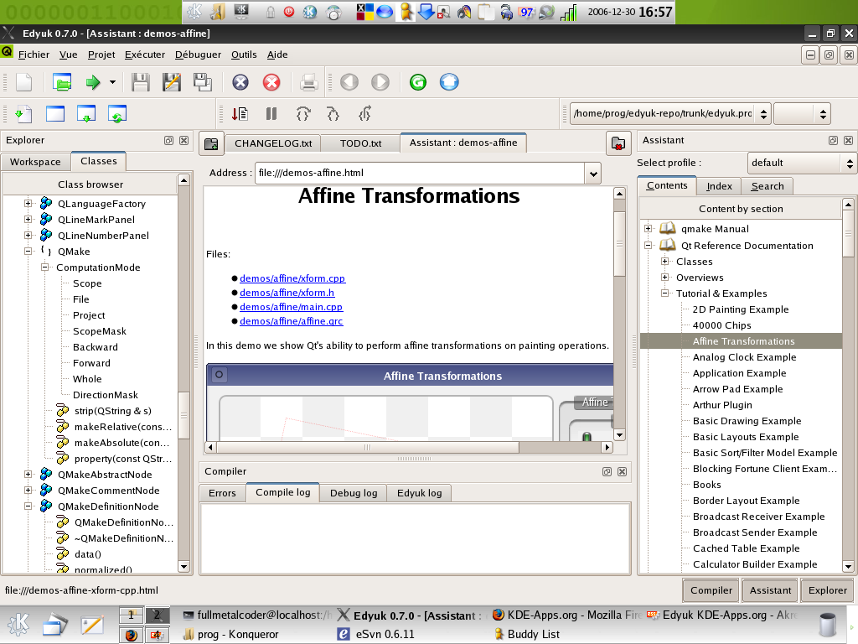Screen dimensions: 858x644
Task: Switch to the CHANGELOG.txt tab
Action: coord(273,143)
